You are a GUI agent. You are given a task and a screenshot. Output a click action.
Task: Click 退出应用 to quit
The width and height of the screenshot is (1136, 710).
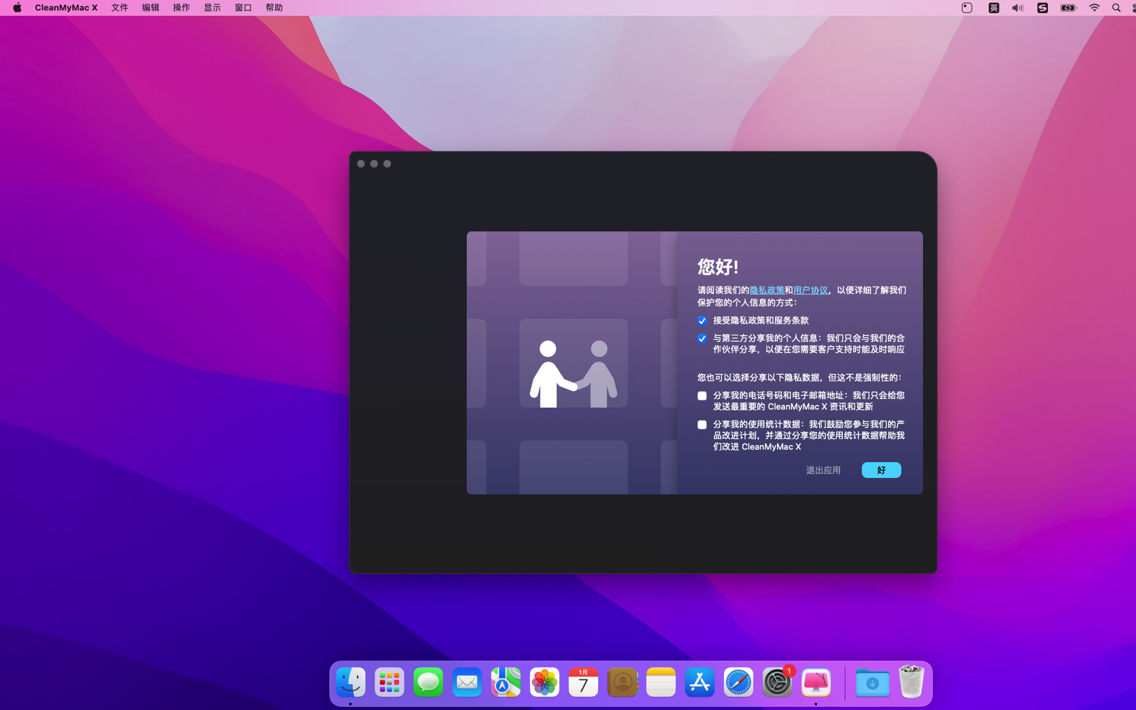tap(823, 470)
